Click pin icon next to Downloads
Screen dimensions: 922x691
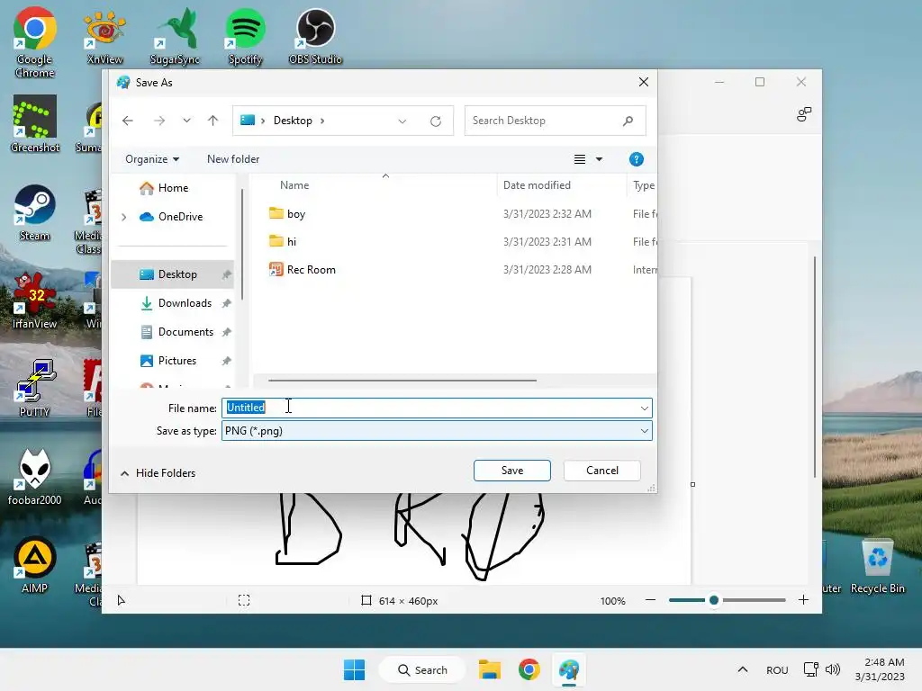(x=226, y=303)
